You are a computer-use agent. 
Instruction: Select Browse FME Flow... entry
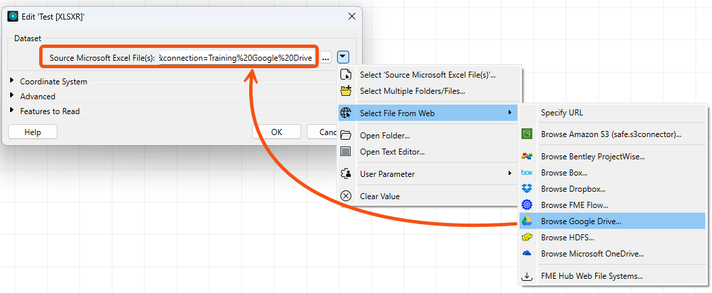point(613,205)
